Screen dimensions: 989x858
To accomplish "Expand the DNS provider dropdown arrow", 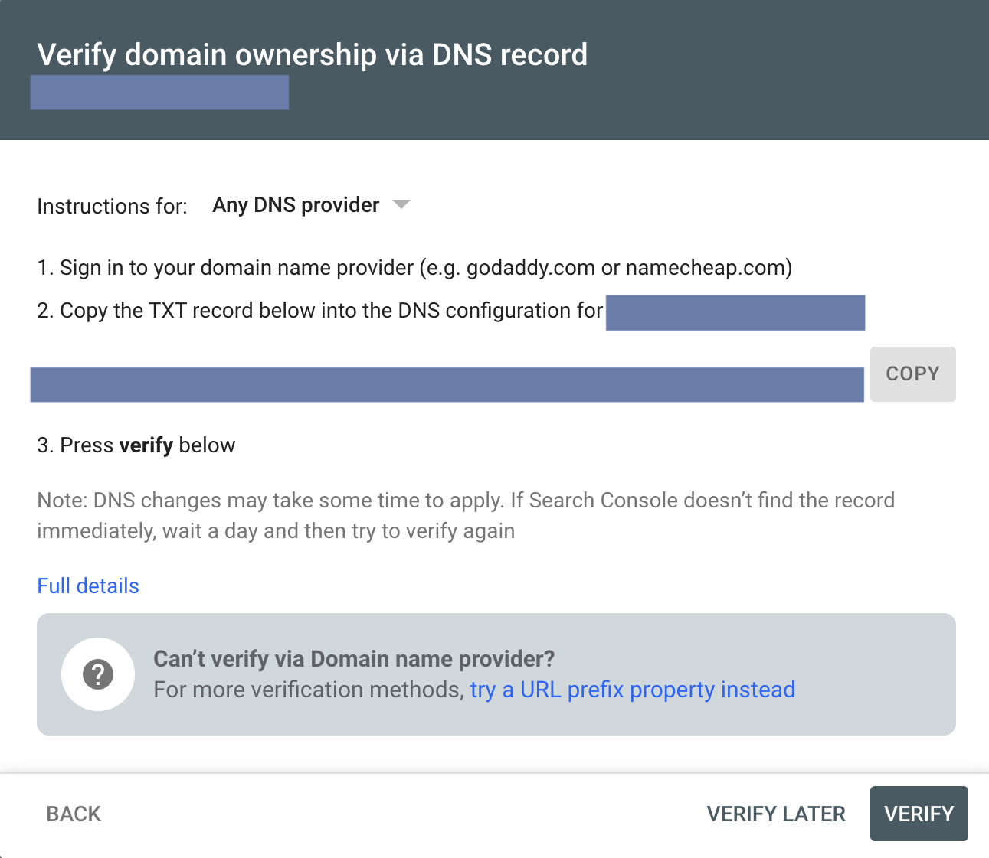I will (401, 205).
